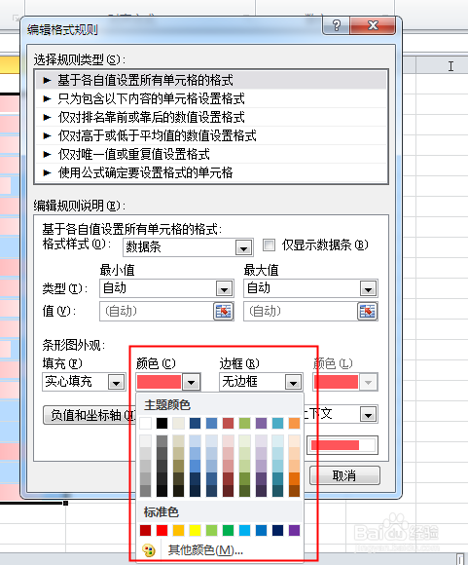Pick purple theme color swatch in top row
Image resolution: width=468 pixels, height=565 pixels.
(261, 423)
